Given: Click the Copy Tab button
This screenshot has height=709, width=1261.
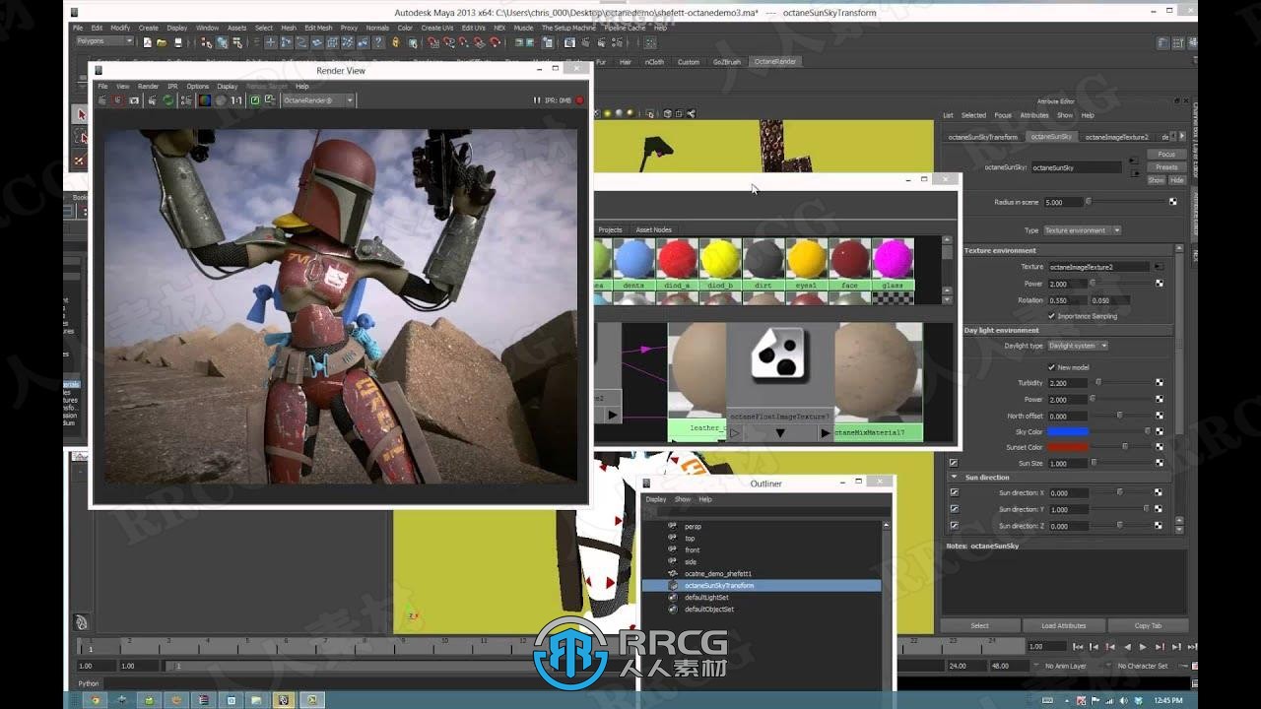Looking at the screenshot, I should pyautogui.click(x=1148, y=625).
